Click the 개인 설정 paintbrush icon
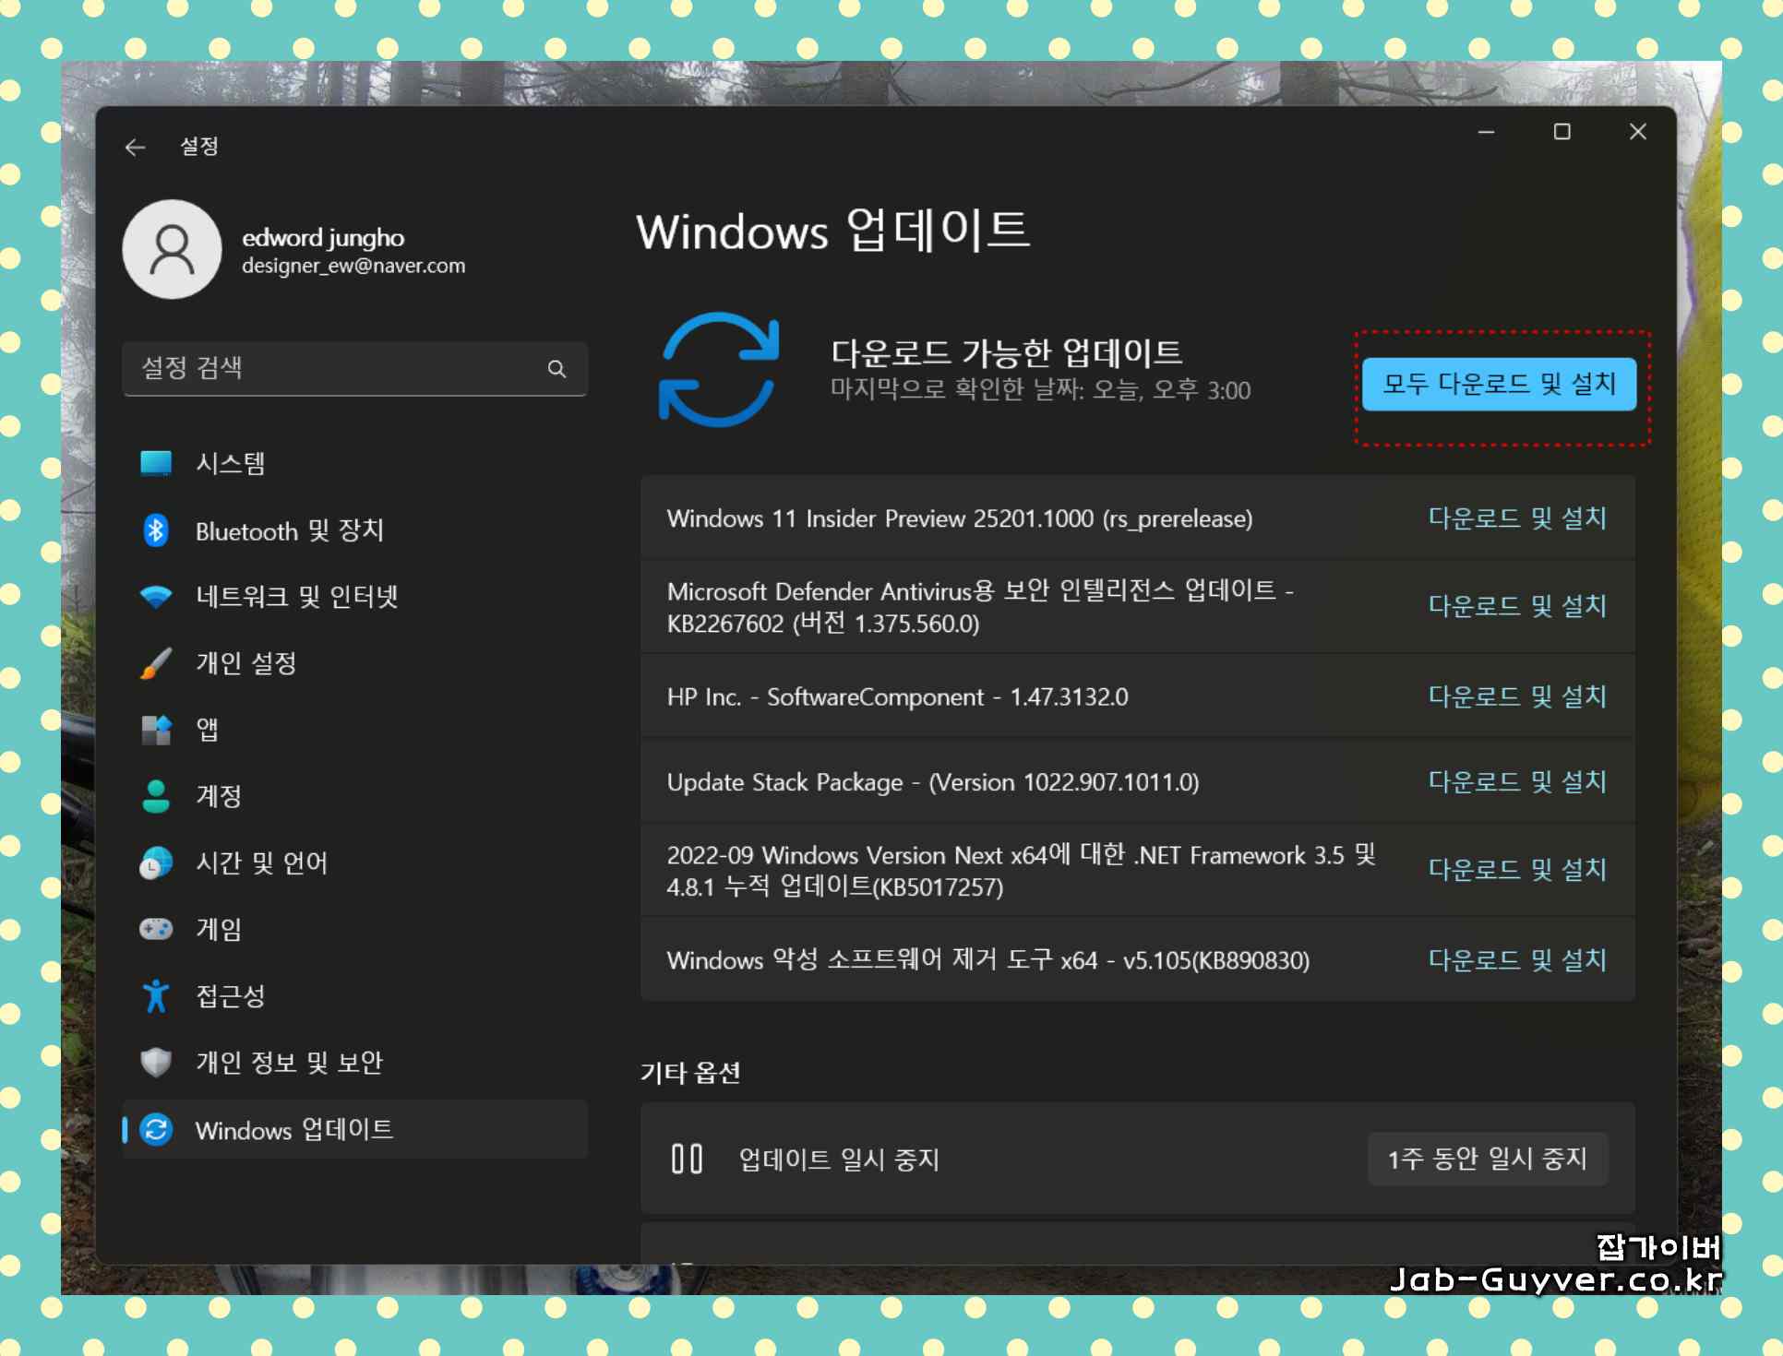 tap(156, 663)
